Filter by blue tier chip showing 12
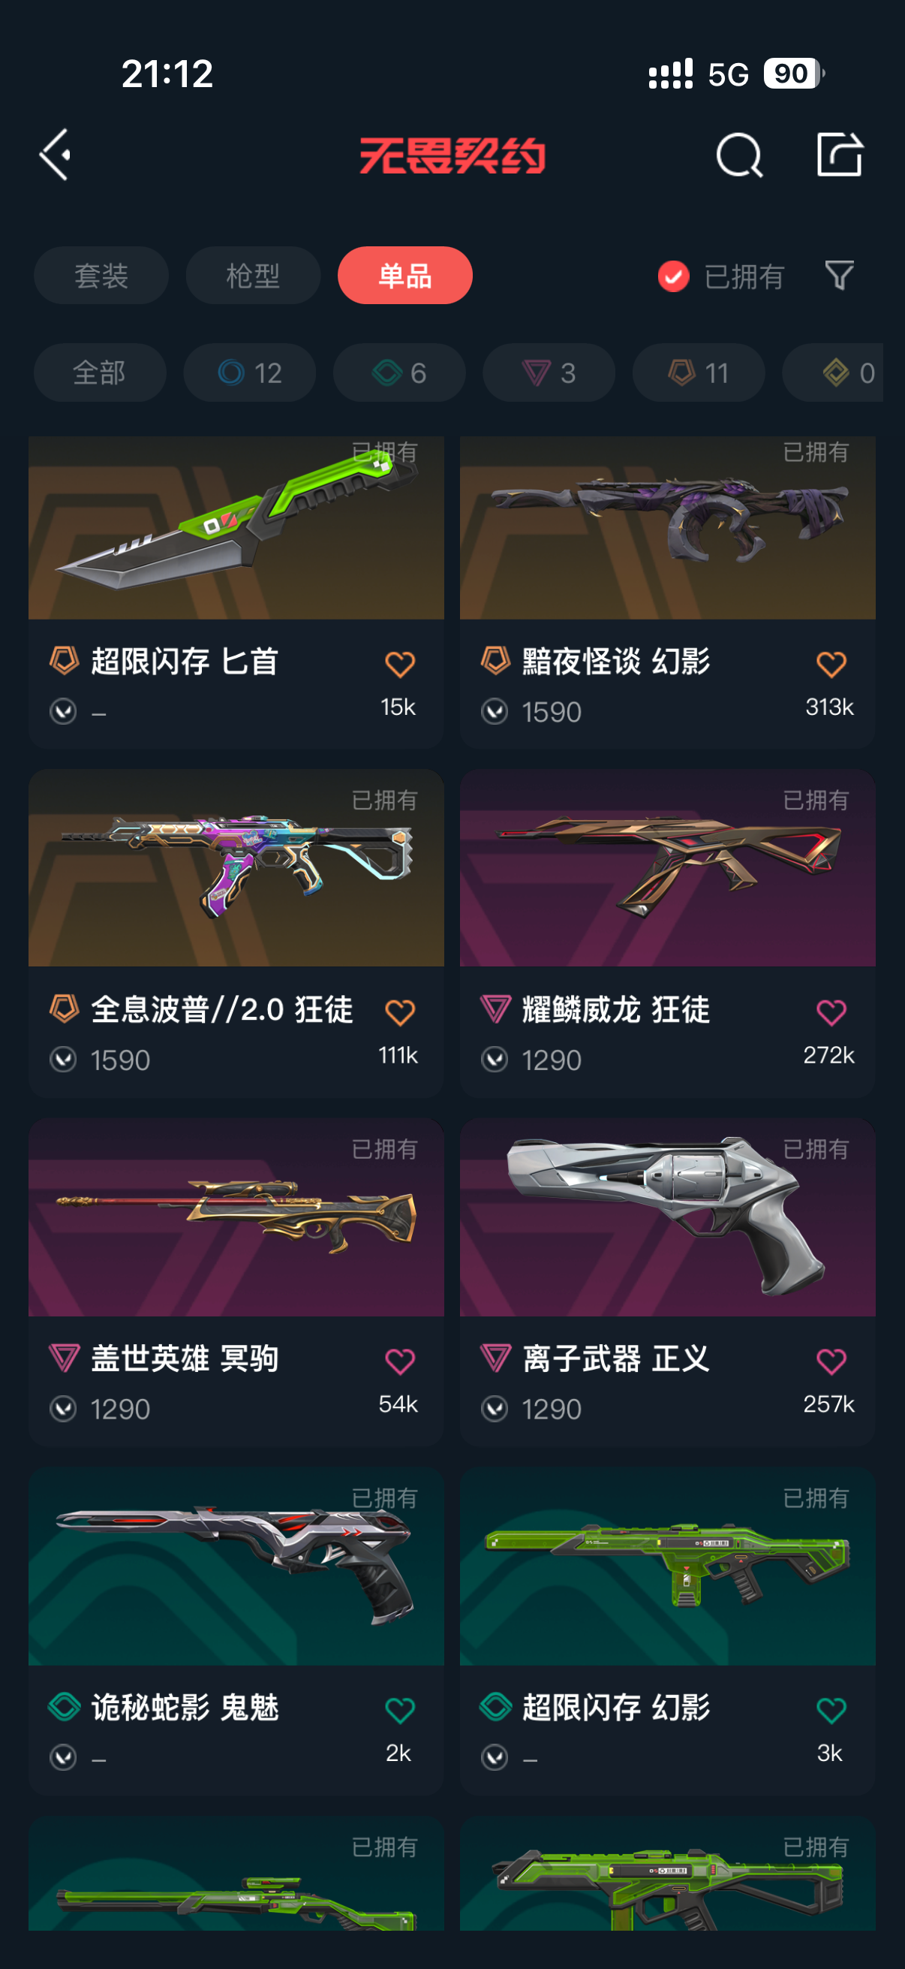Screen dimensions: 905x1969 [x=250, y=373]
